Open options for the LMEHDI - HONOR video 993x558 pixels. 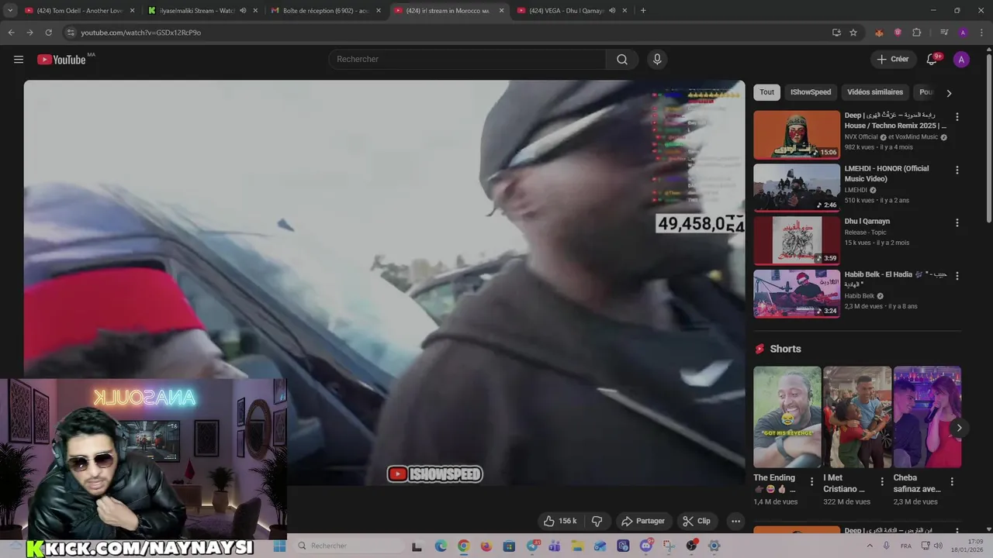(x=957, y=170)
